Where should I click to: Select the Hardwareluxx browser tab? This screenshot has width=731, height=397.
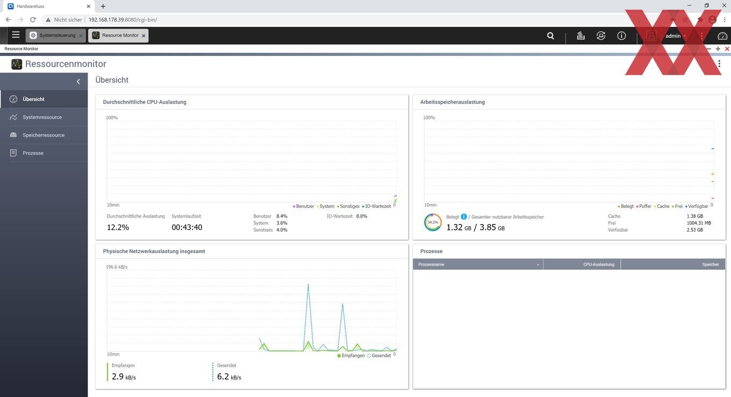48,6
